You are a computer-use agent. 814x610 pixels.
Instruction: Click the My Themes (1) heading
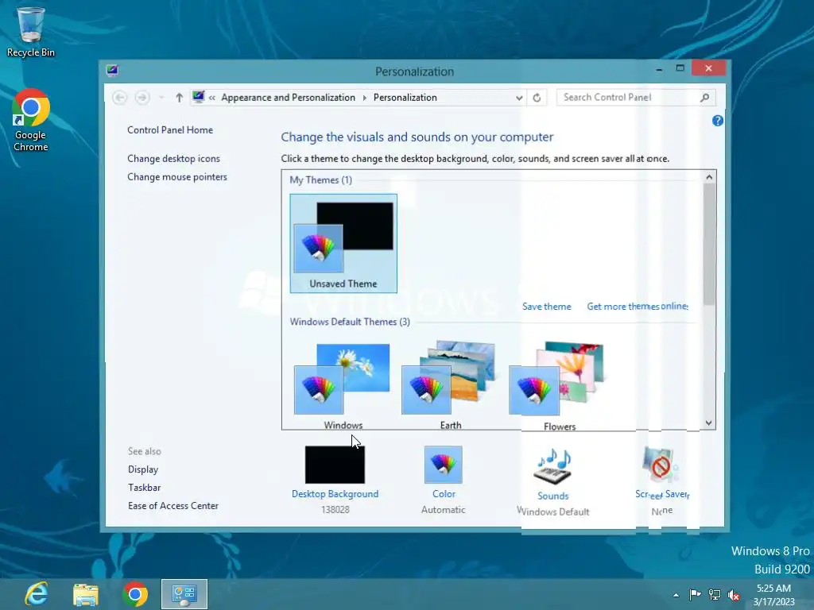(x=321, y=180)
